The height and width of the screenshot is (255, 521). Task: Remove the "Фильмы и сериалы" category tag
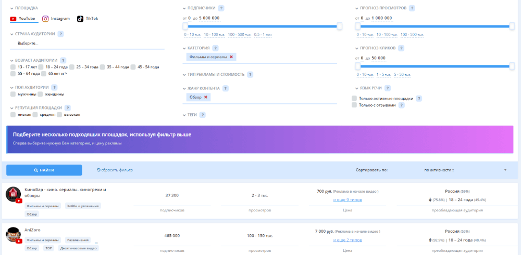pos(231,57)
